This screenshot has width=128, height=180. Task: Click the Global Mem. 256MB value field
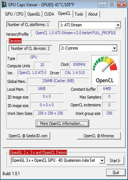[58, 81]
